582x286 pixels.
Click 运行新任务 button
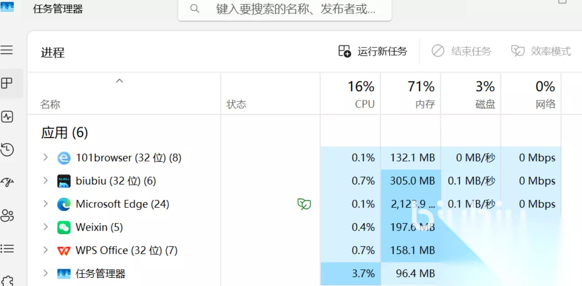tap(372, 51)
